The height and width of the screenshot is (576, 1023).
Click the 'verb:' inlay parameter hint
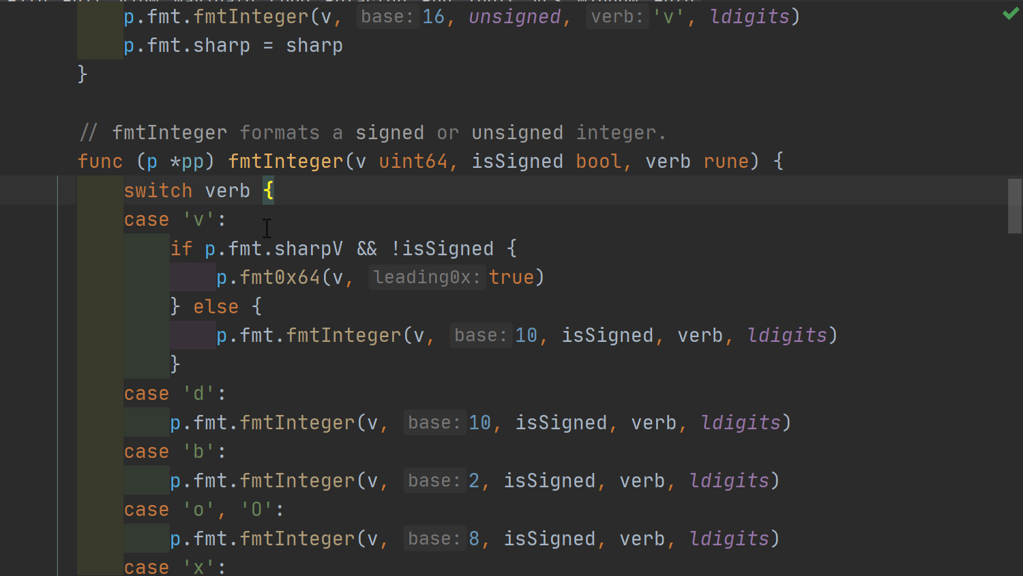click(x=617, y=17)
